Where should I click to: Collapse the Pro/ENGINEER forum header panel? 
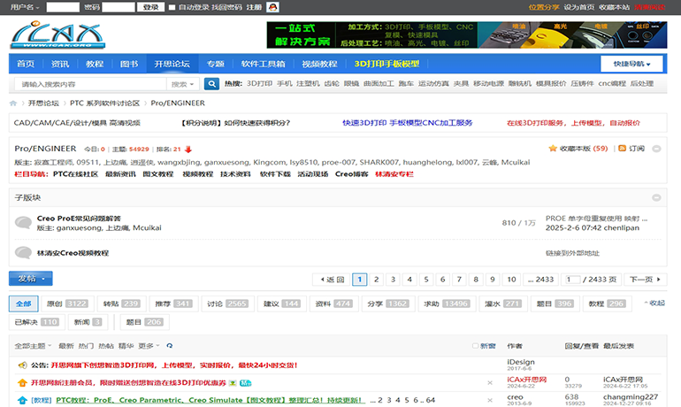tap(656, 149)
